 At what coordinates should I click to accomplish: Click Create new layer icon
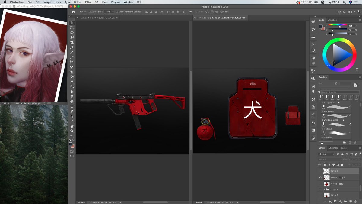click(351, 201)
